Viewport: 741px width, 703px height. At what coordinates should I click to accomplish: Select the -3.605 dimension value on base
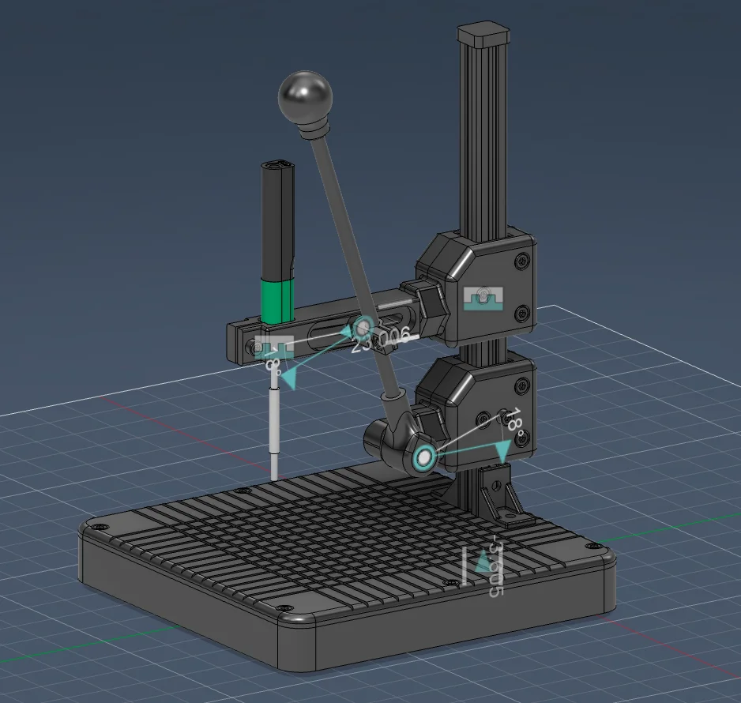tap(496, 566)
